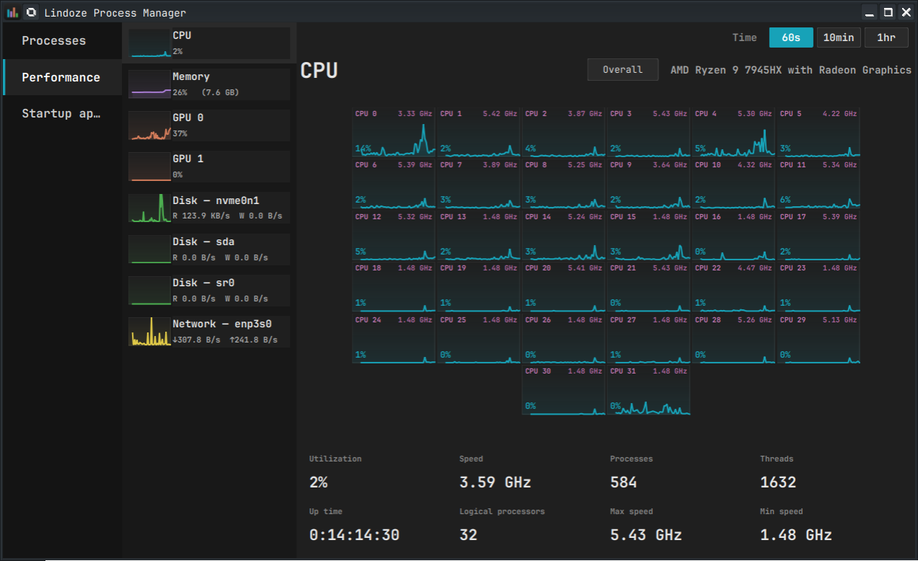
Task: Click the CPU 24 core graph
Action: (394, 339)
